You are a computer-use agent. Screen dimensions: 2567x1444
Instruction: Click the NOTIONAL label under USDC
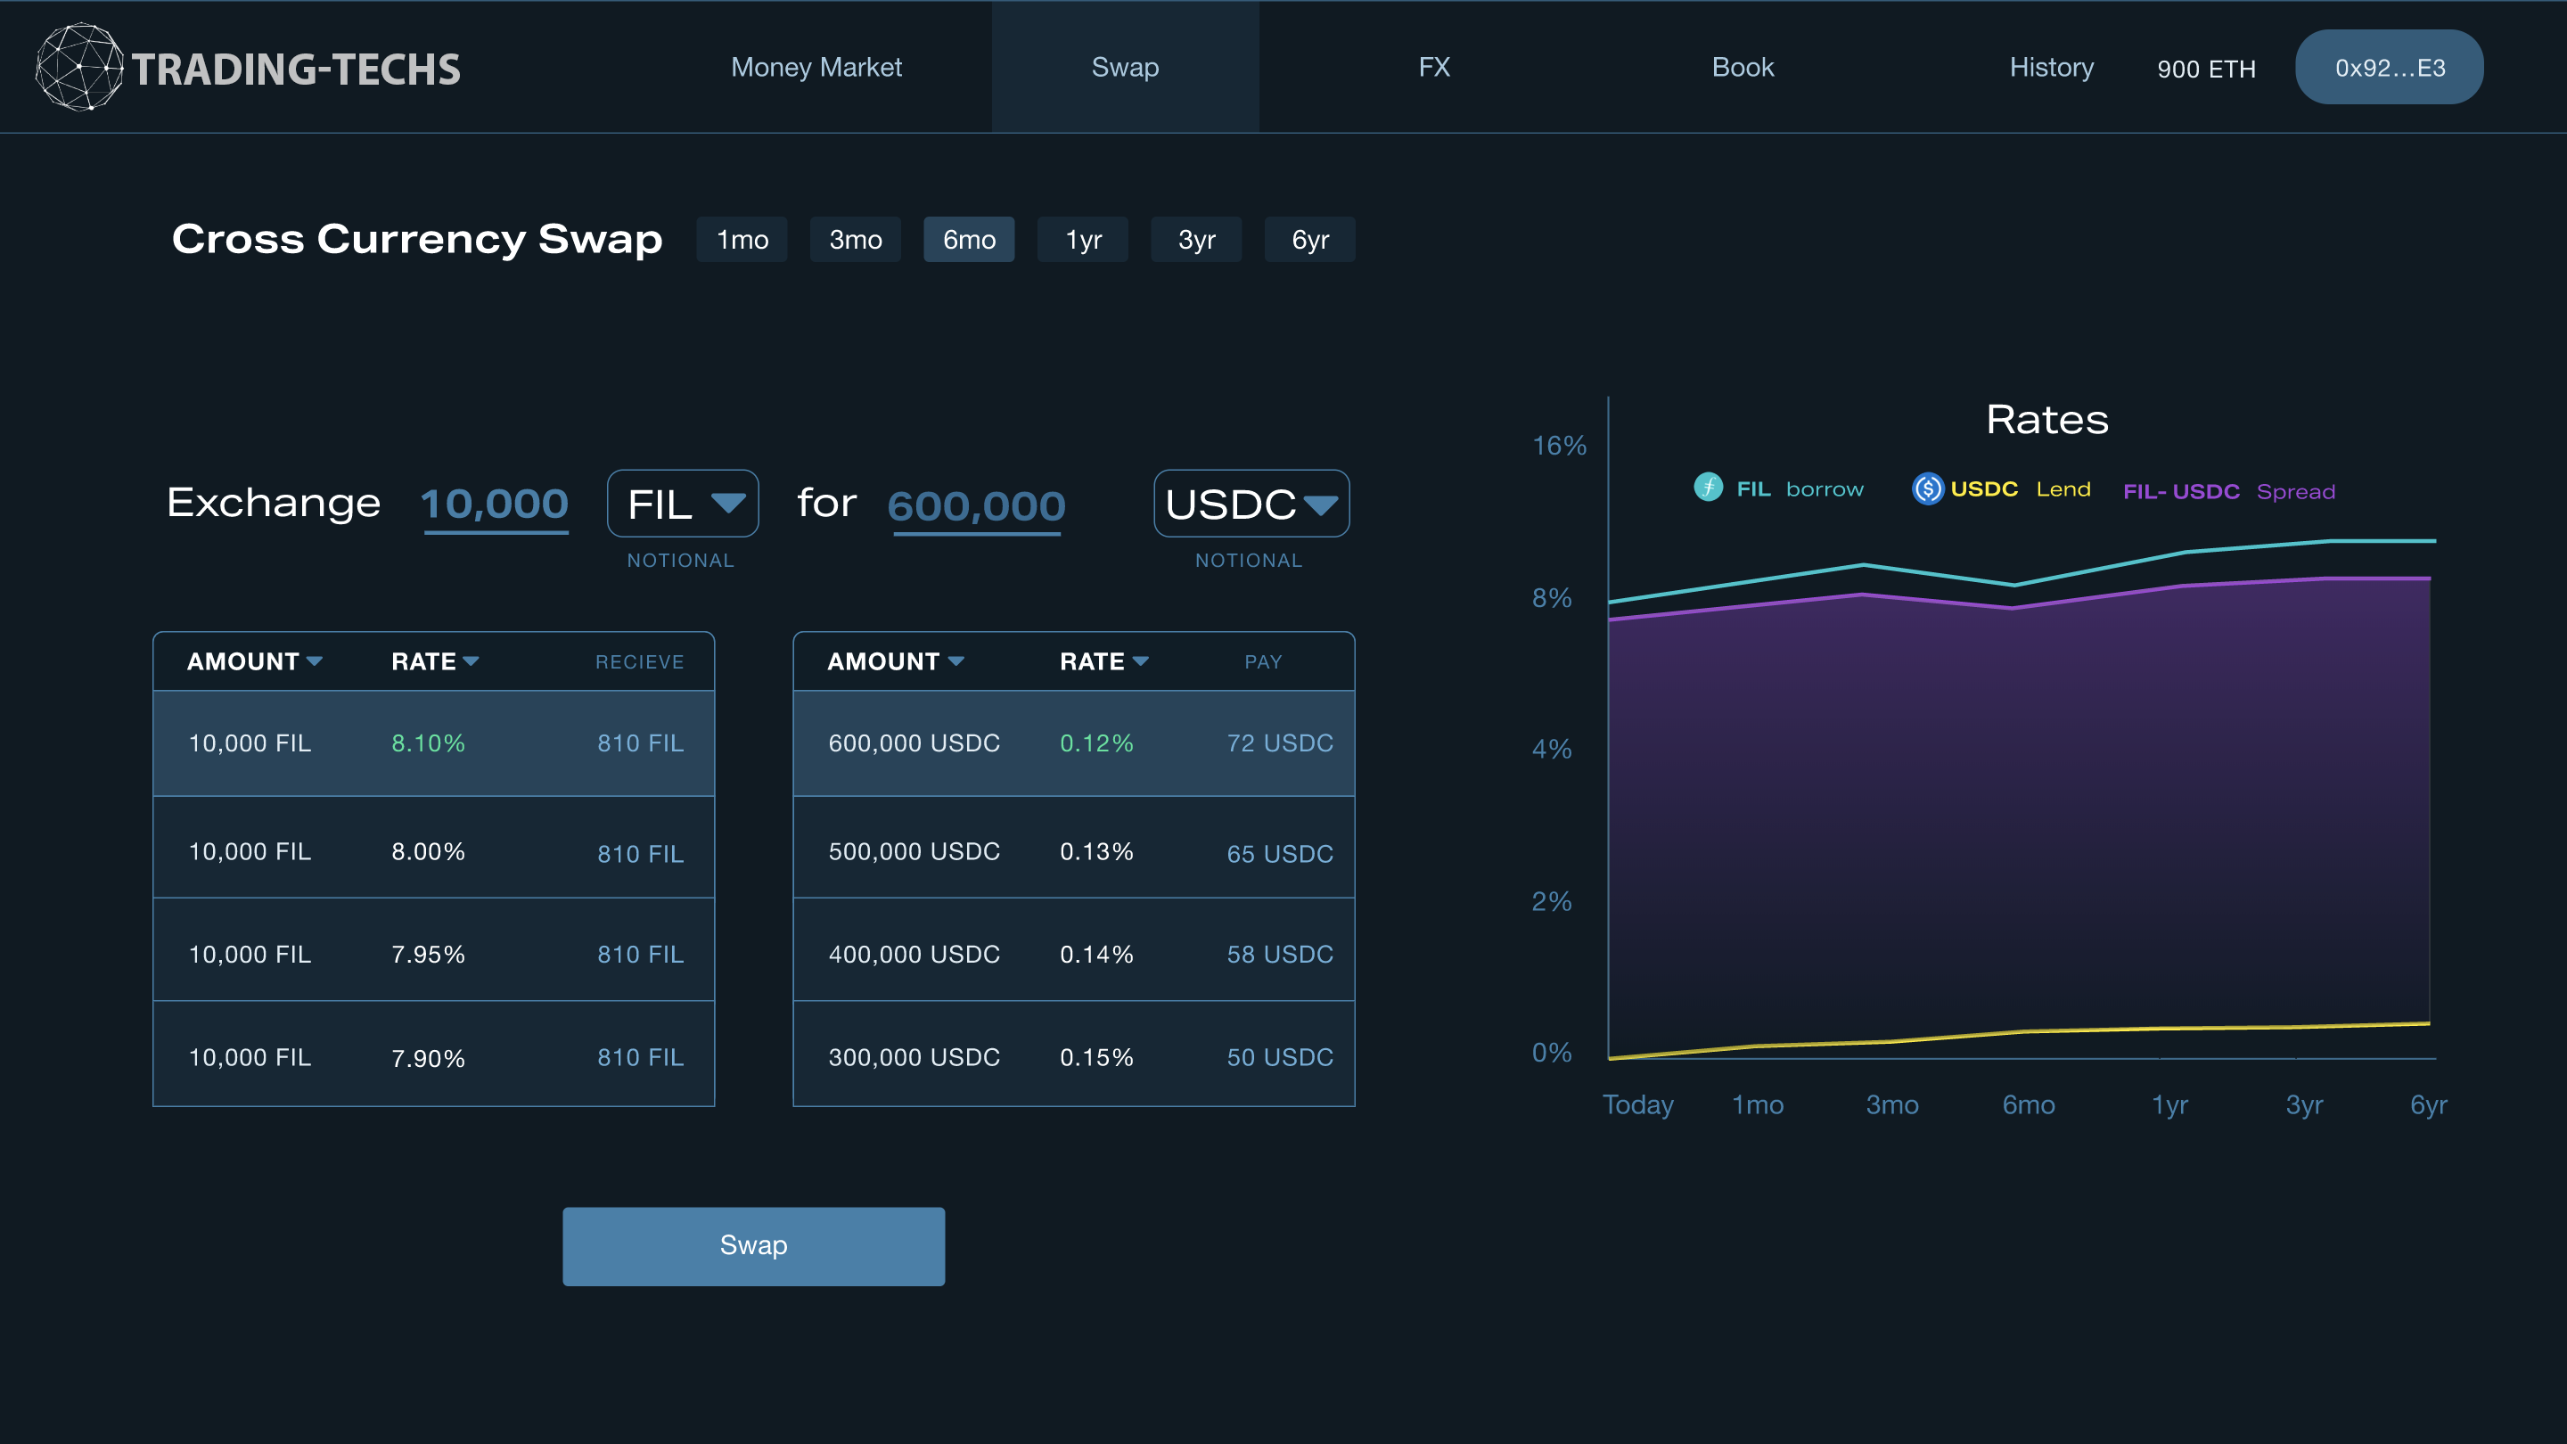(x=1249, y=561)
